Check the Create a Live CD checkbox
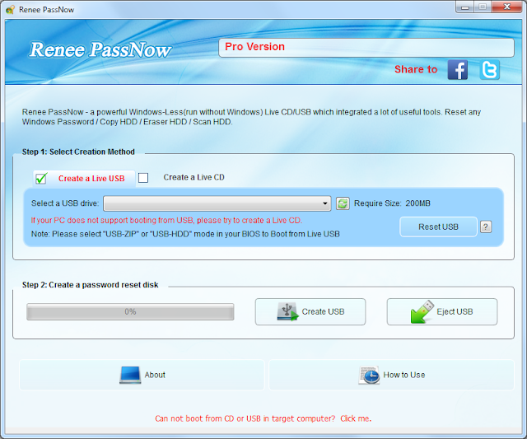The image size is (527, 439). click(143, 177)
